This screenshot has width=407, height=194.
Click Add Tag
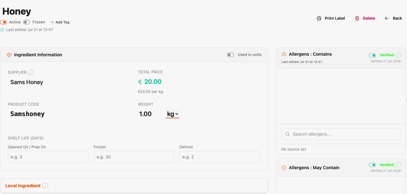click(60, 22)
